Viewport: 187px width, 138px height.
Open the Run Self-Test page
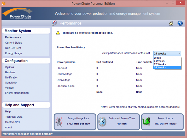point(13,48)
